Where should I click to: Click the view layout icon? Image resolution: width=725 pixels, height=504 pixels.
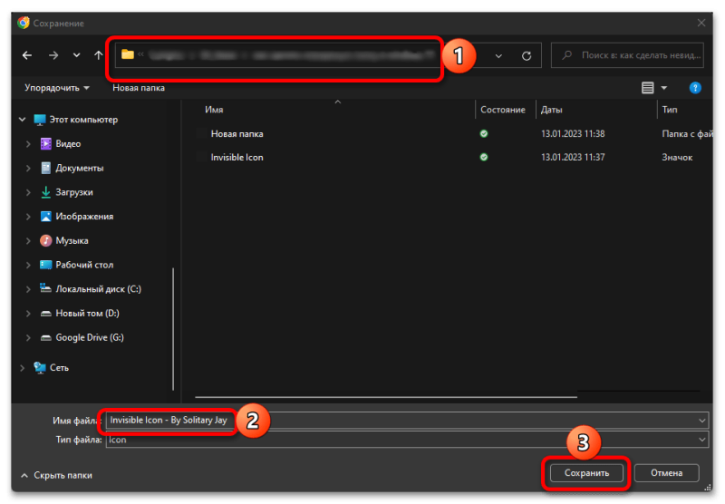647,88
